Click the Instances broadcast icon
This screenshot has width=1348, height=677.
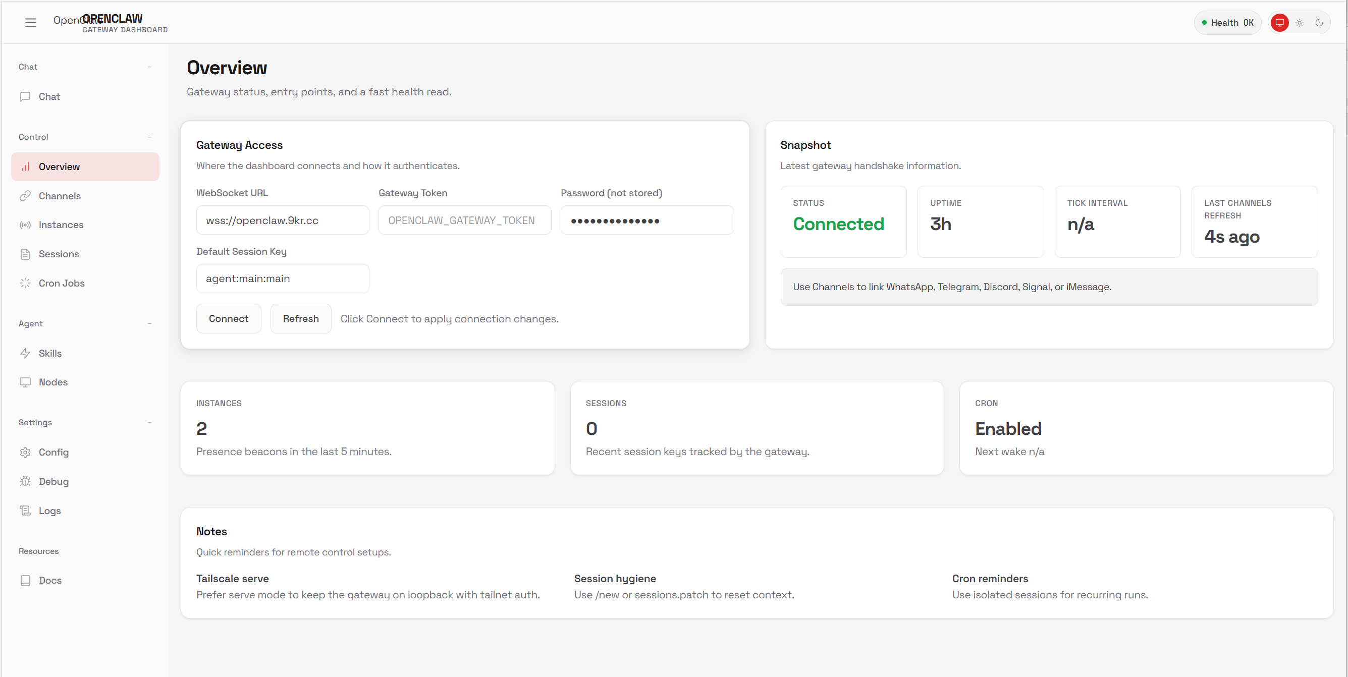pos(25,225)
